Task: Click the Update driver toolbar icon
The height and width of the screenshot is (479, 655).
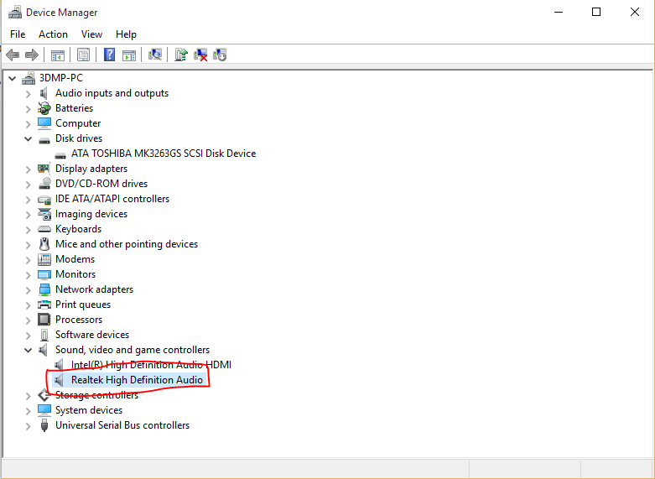Action: point(181,55)
